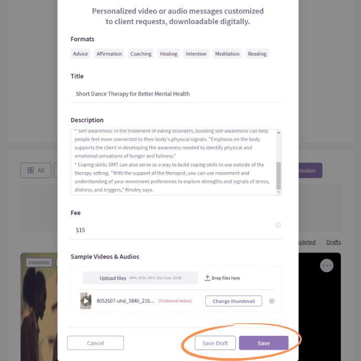Click the grid icon in All filter
The image size is (361, 361).
pyautogui.click(x=30, y=171)
